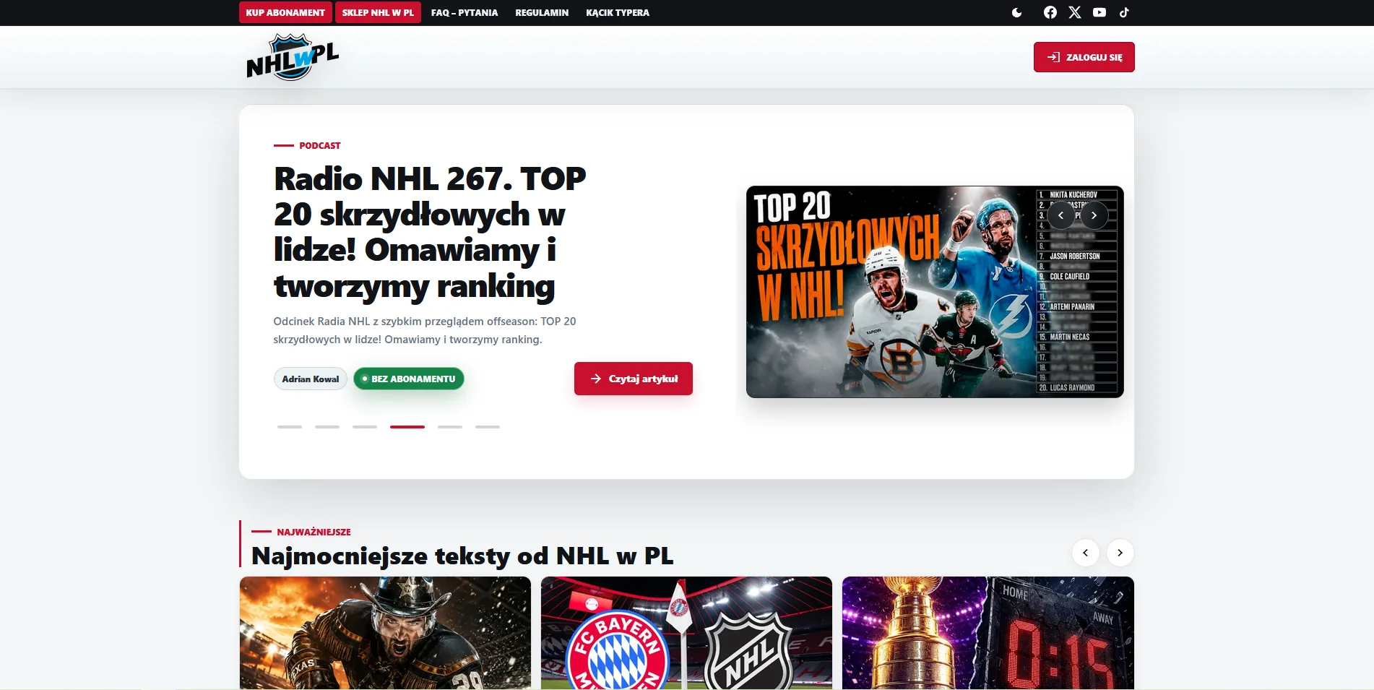This screenshot has width=1374, height=690.
Task: Open the TikTok profile icon
Action: (1124, 12)
